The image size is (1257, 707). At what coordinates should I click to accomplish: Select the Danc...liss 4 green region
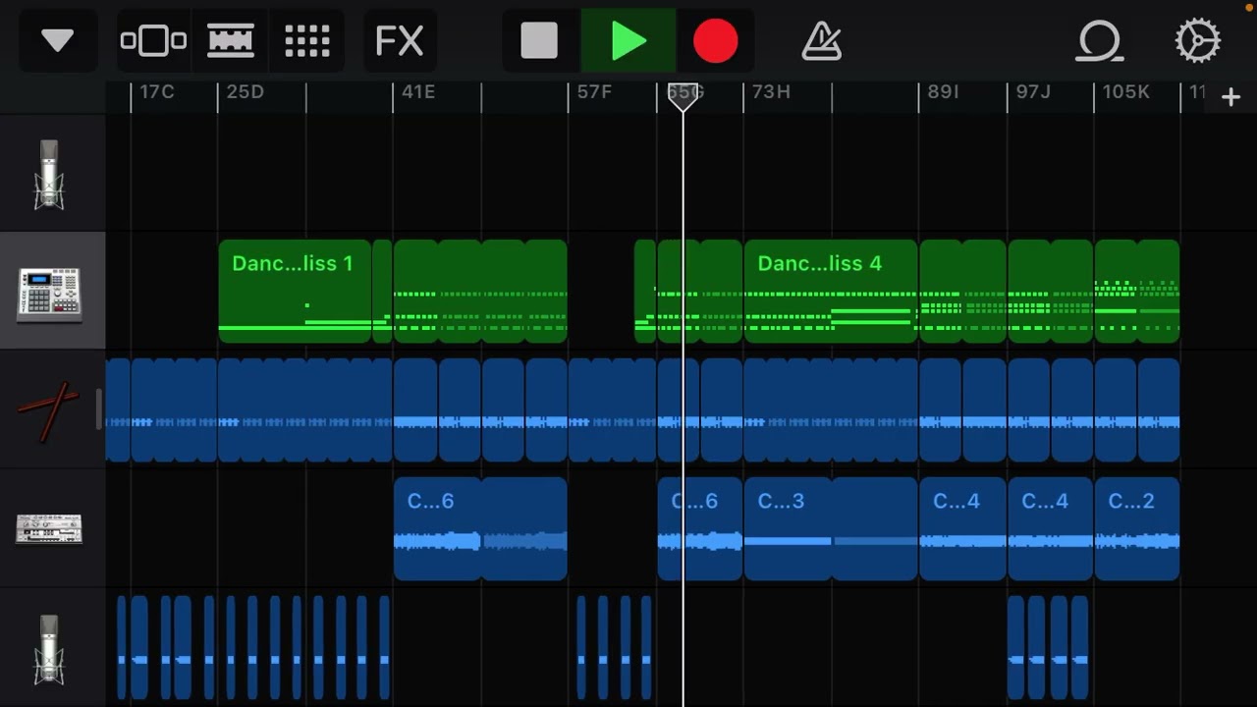point(831,292)
